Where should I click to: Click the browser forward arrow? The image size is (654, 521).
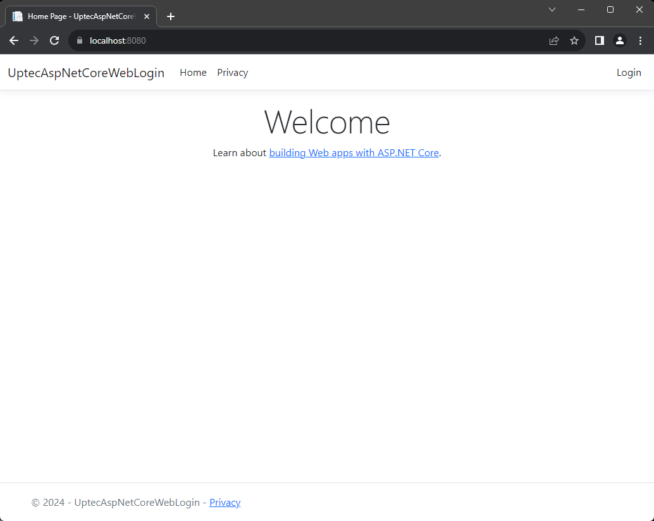coord(34,40)
